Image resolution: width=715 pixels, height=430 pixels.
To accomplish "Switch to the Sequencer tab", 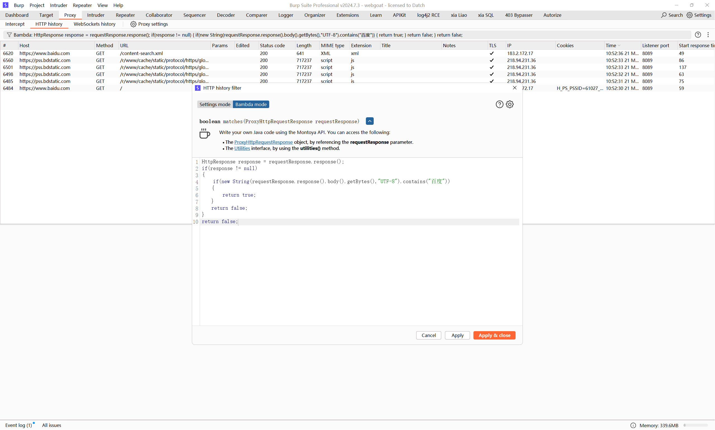I will (194, 15).
